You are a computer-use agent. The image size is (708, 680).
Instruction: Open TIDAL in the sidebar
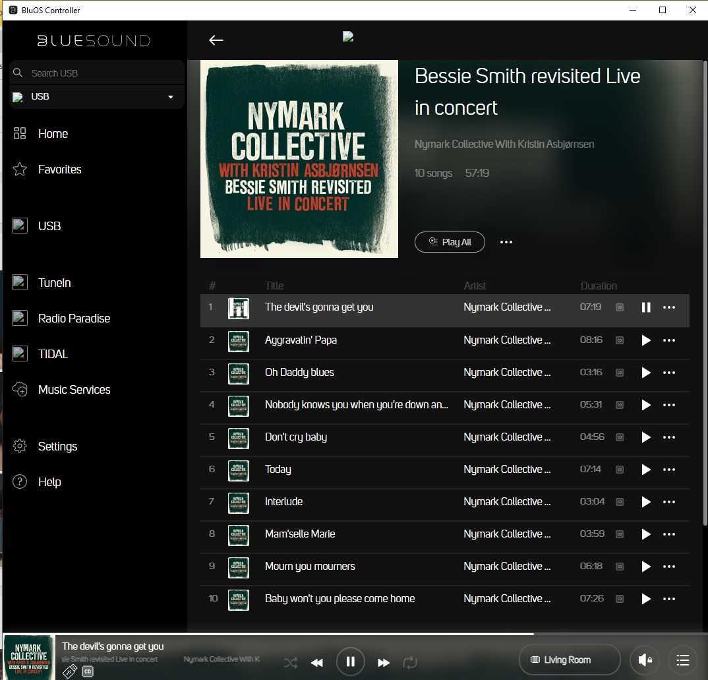pyautogui.click(x=53, y=354)
